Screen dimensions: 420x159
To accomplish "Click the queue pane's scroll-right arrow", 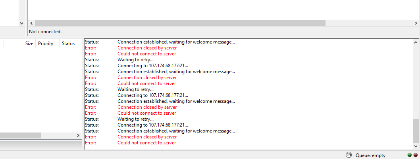I will click(x=78, y=135).
